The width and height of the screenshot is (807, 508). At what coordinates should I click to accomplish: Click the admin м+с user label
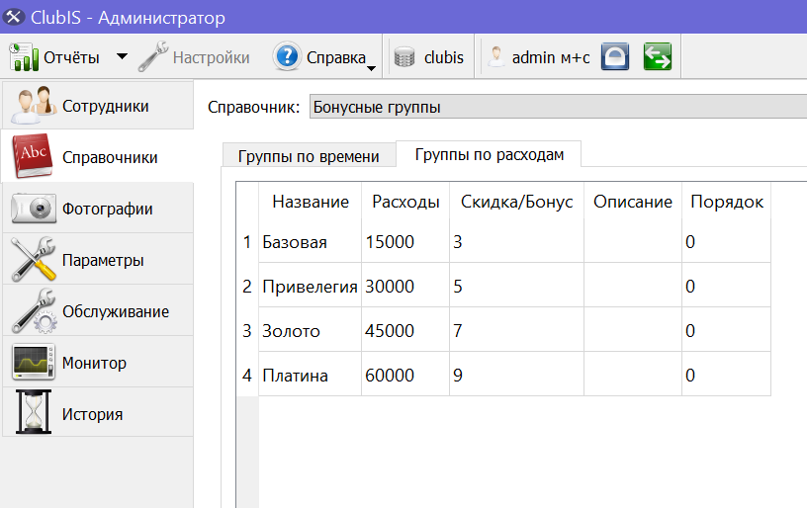click(551, 57)
